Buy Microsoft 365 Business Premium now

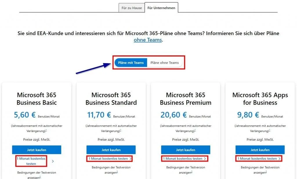click(185, 150)
